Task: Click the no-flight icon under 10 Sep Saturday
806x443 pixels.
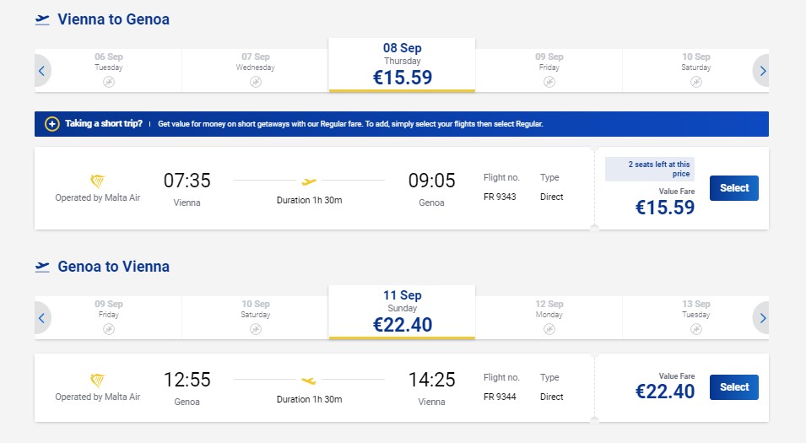Action: coord(695,82)
